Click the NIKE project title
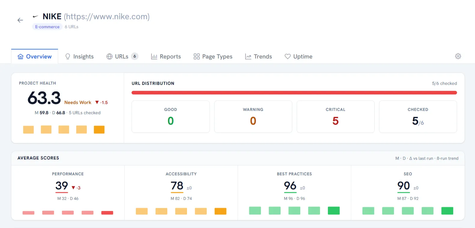Image resolution: width=475 pixels, height=228 pixels. pos(52,16)
